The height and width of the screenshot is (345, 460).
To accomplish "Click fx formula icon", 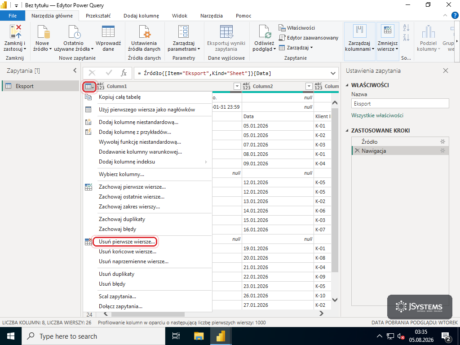I will tap(124, 73).
